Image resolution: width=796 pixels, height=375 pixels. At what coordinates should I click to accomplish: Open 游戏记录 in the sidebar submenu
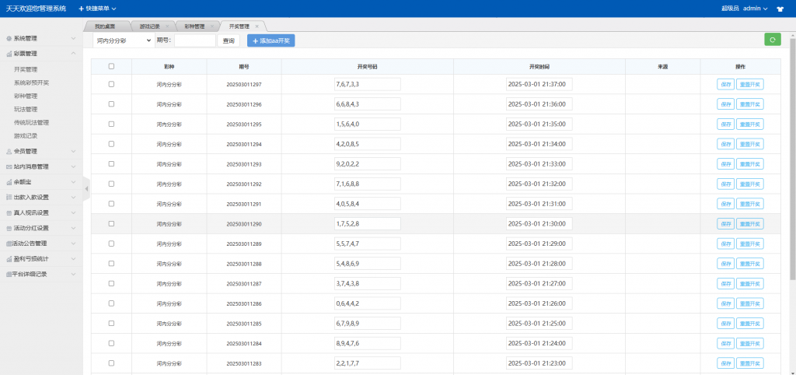26,135
